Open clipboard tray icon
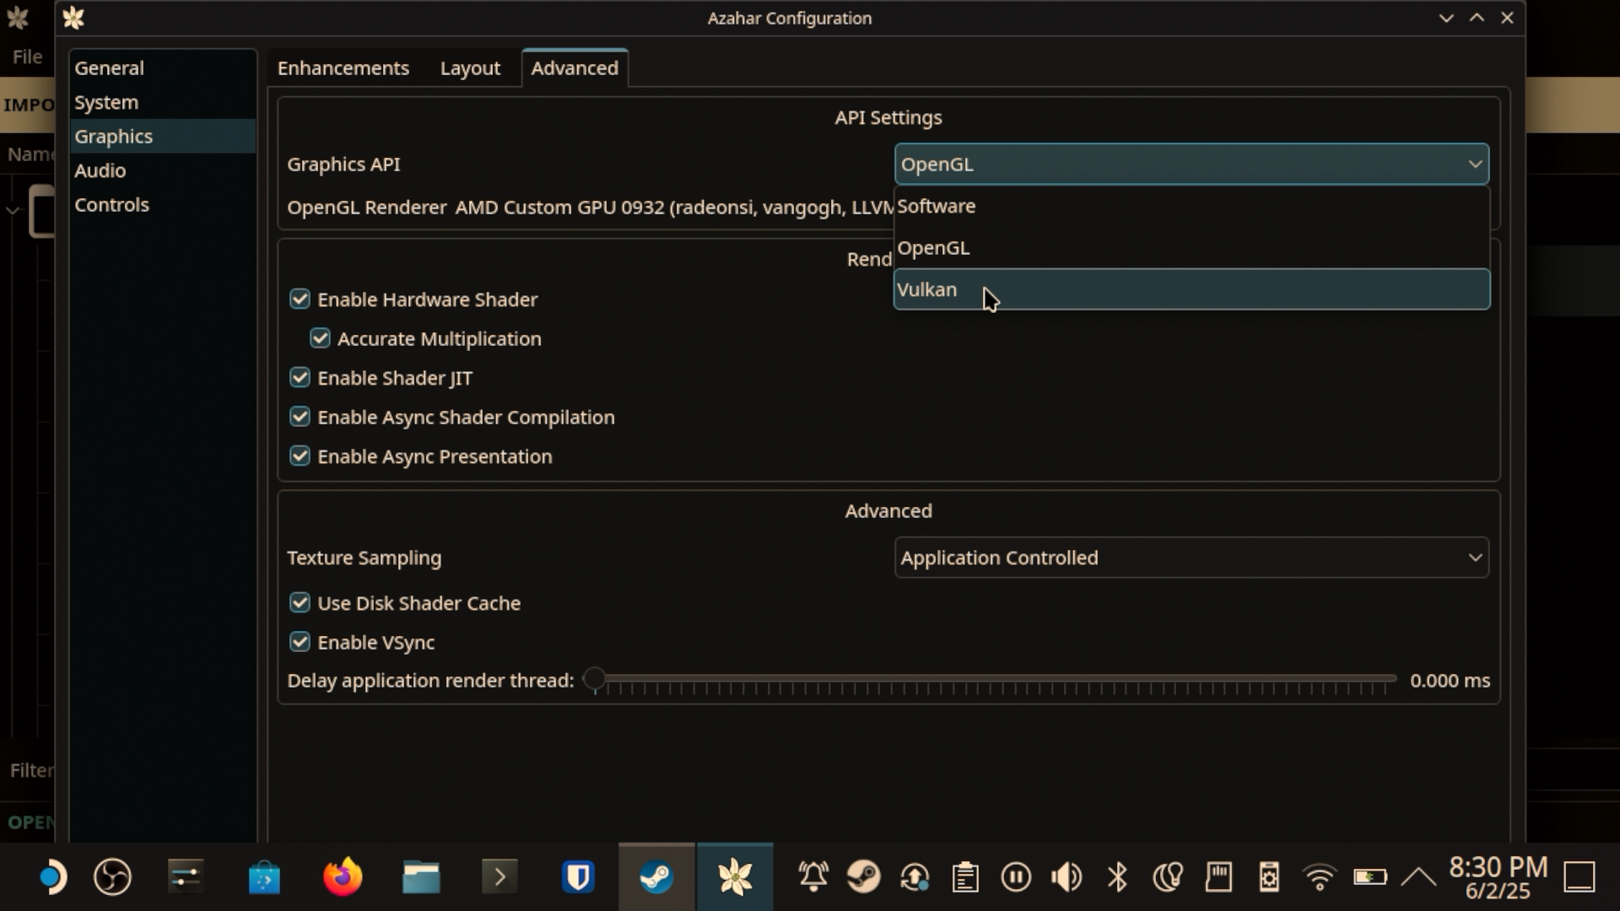Screen dimensions: 1620x911 pyautogui.click(x=965, y=877)
